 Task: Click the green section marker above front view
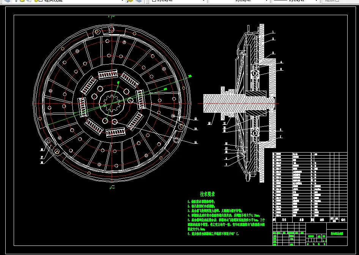[112, 17]
